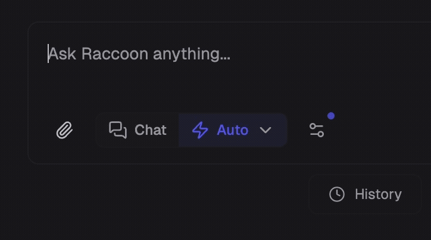The height and width of the screenshot is (240, 431).
Task: Attach a file using the paperclip
Action: 64,130
